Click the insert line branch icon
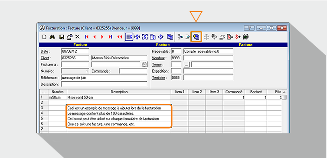 pyautogui.click(x=180, y=37)
